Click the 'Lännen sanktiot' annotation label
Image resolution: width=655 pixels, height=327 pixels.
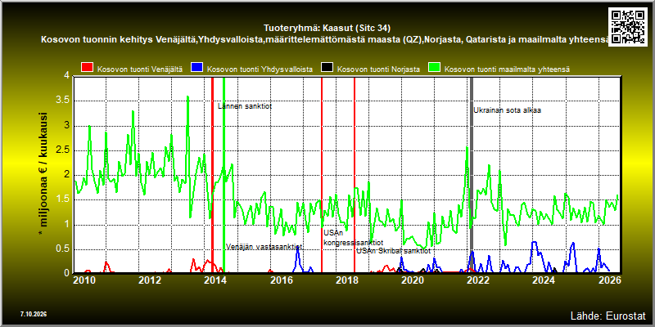245,106
